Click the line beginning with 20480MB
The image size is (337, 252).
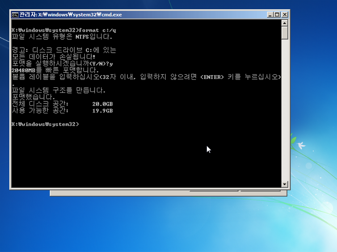(x=55, y=70)
